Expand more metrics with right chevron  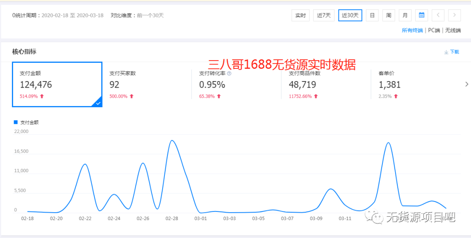coord(467,84)
